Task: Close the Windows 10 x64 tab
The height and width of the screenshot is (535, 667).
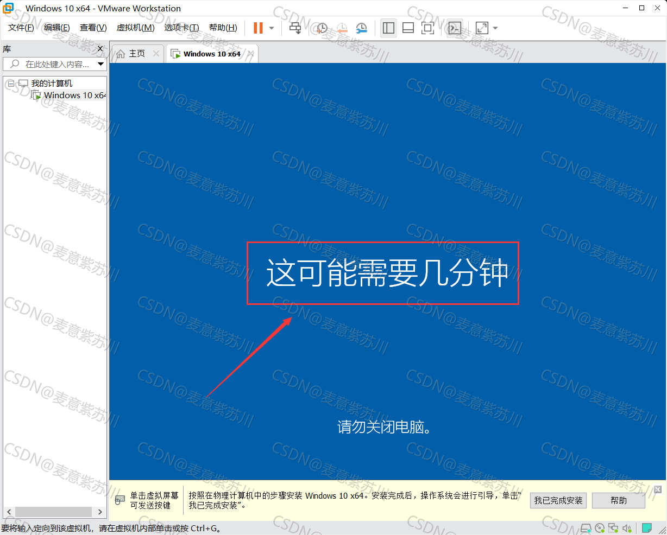Action: [x=251, y=53]
